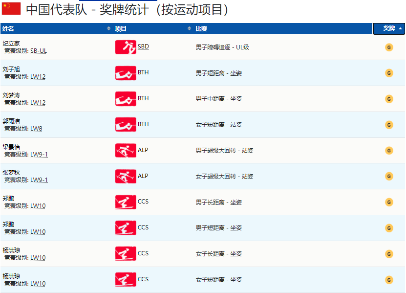Viewport: 406px width, 293px height.
Task: Click the SBD snowboard pictogram icon
Action: (x=126, y=47)
